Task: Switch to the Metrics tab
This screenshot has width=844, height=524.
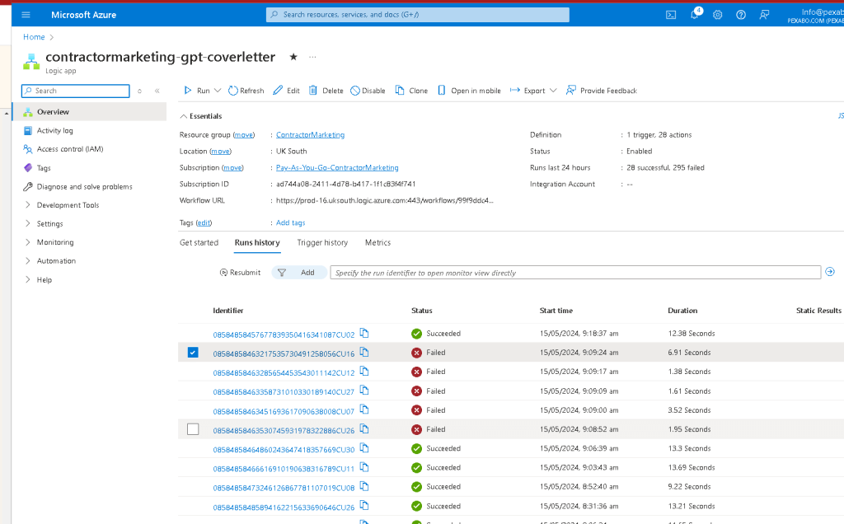Action: click(x=377, y=242)
